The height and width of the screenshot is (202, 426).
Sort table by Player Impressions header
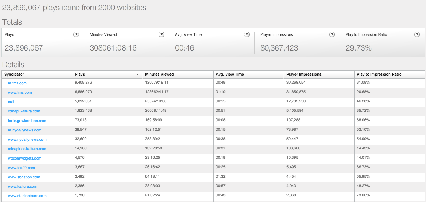(319, 74)
